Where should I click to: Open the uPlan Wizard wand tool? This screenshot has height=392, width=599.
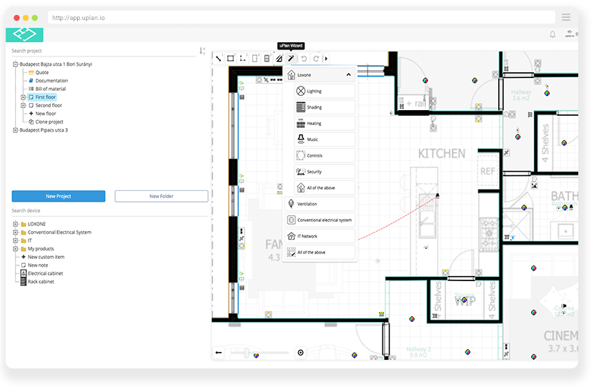tap(291, 59)
